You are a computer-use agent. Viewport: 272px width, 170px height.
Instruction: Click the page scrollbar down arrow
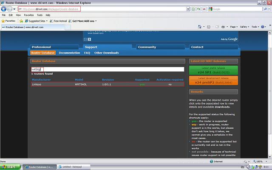(270, 156)
